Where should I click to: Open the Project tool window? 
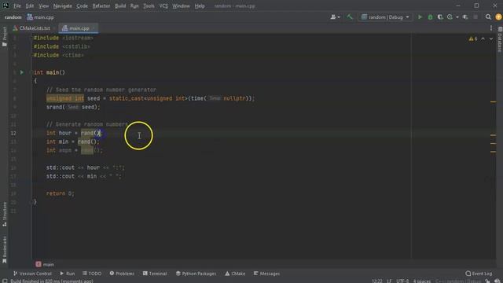pos(5,36)
